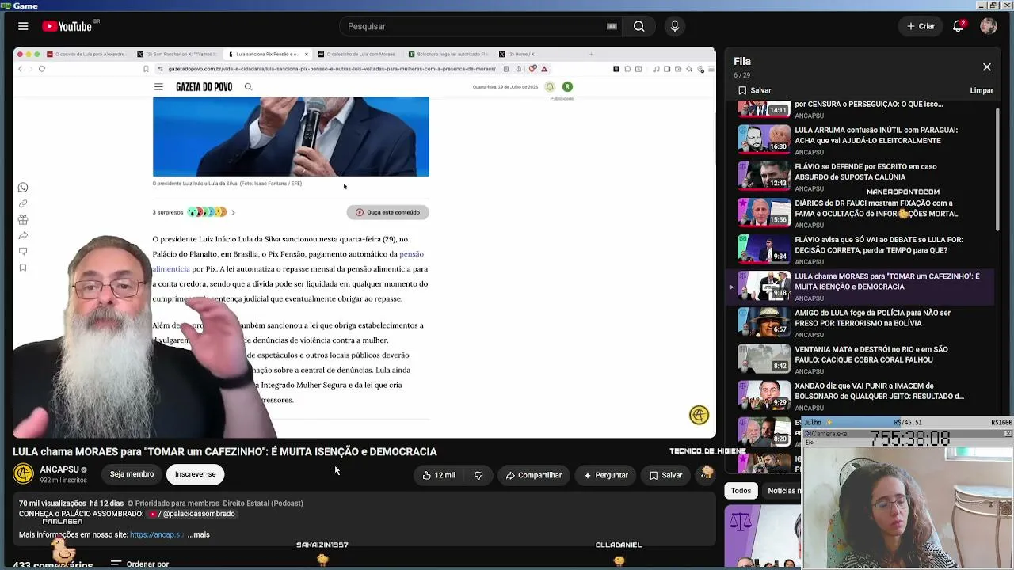Viewport: 1014px width, 570px height.
Task: Click the Game window title bar label
Action: [25, 6]
